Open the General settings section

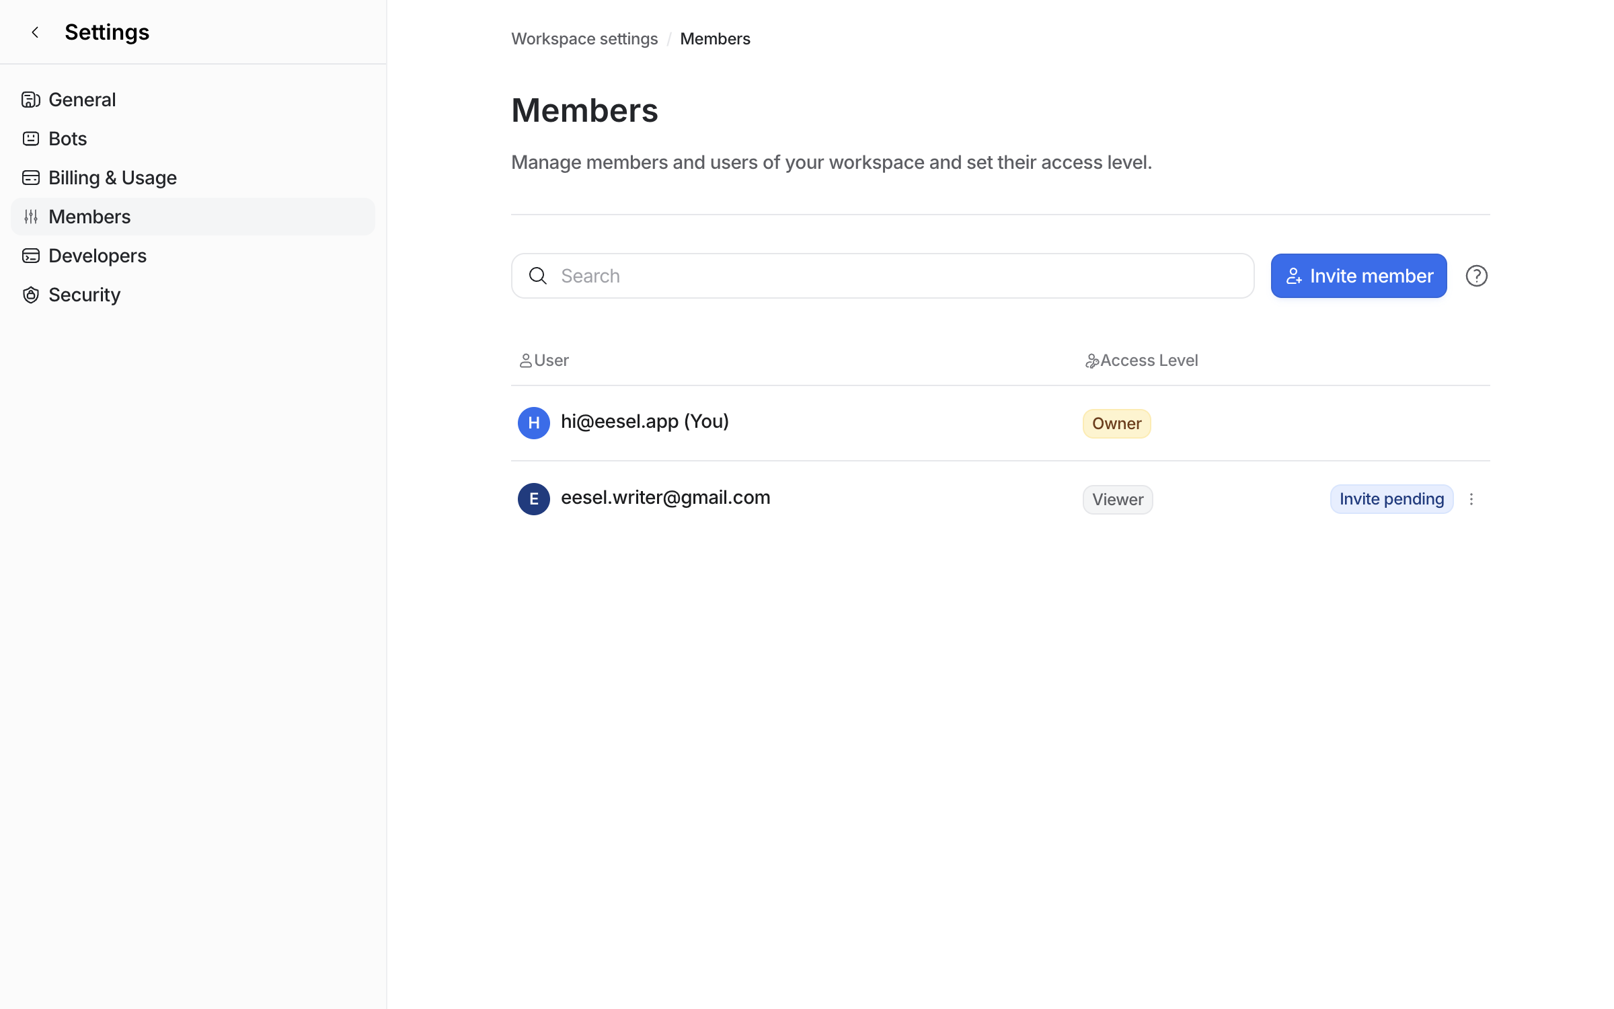pos(193,100)
